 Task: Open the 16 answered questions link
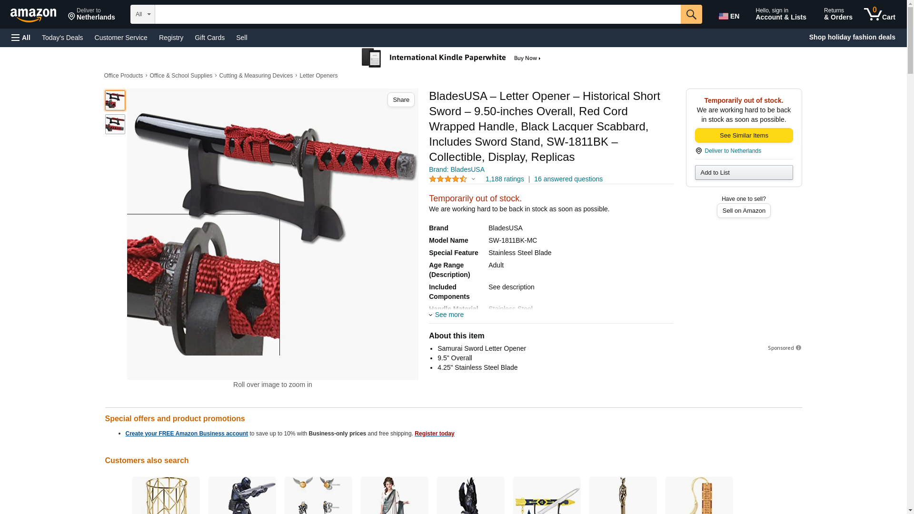[568, 179]
